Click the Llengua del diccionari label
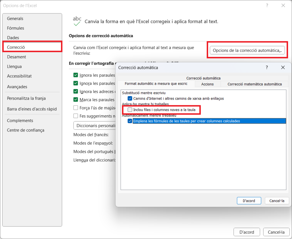 [94, 160]
